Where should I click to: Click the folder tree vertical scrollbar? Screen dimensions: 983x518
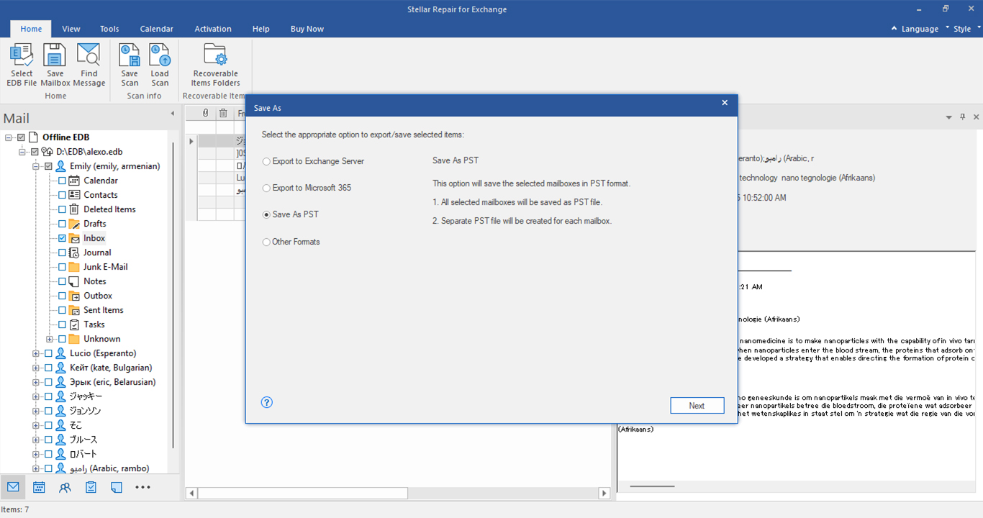[173, 295]
